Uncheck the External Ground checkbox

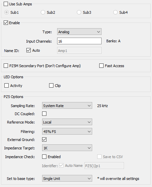[x=44, y=140]
